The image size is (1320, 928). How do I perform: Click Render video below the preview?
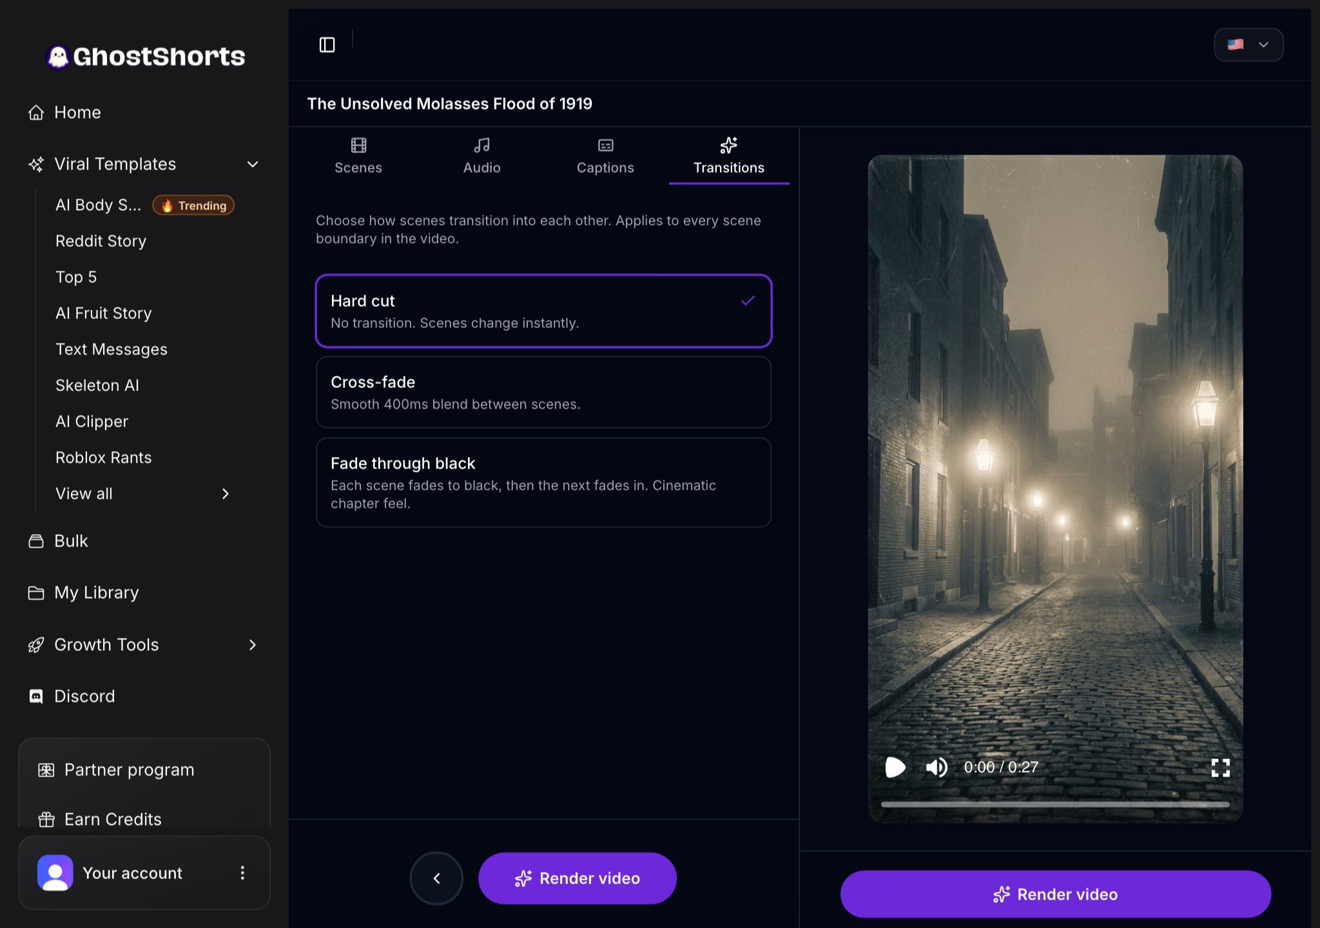tap(1056, 894)
